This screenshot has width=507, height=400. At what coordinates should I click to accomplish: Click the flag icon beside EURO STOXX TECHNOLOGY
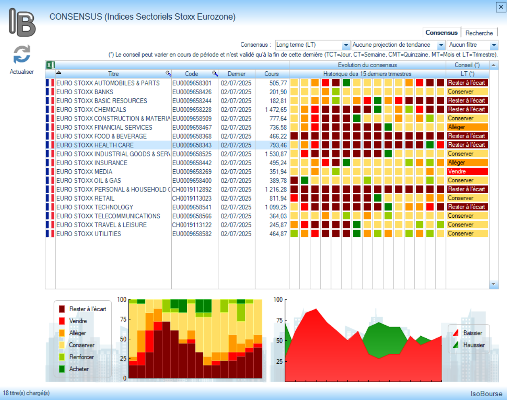point(50,207)
